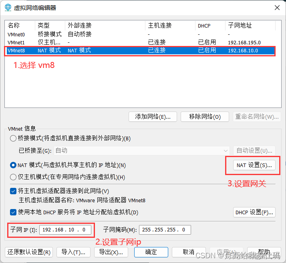Click 还原默认设置(R) button
The image size is (286, 263).
pyautogui.click(x=29, y=252)
